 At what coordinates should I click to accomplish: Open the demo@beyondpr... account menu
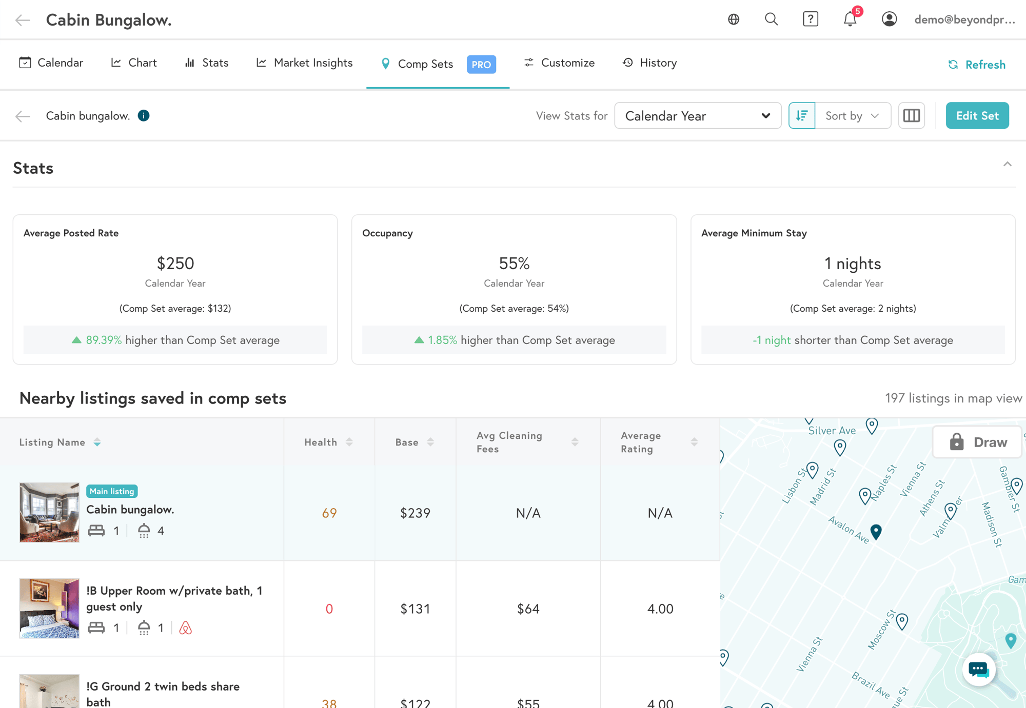(x=964, y=19)
